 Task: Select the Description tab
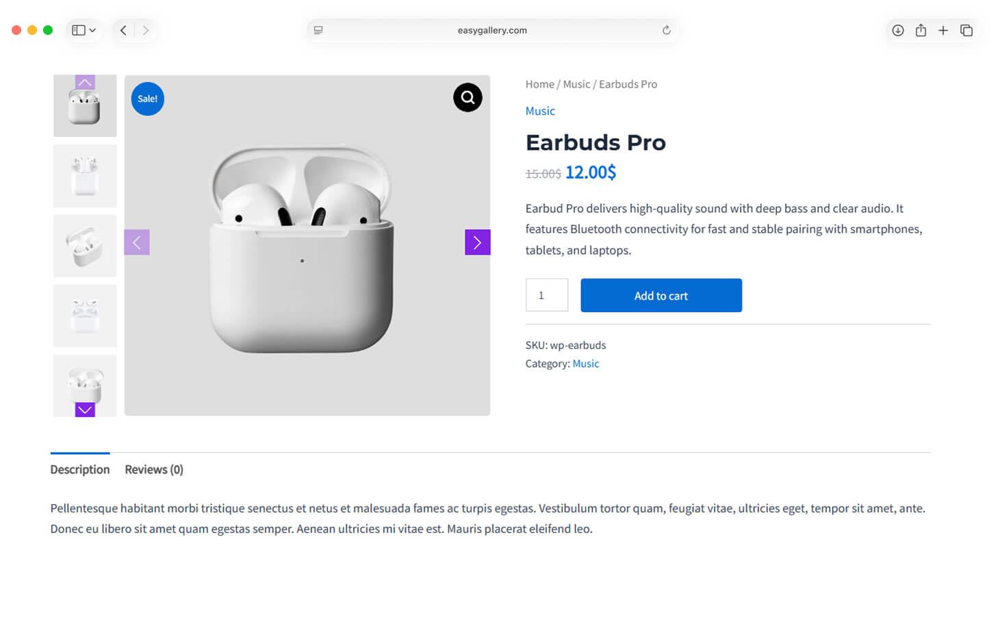(x=80, y=469)
